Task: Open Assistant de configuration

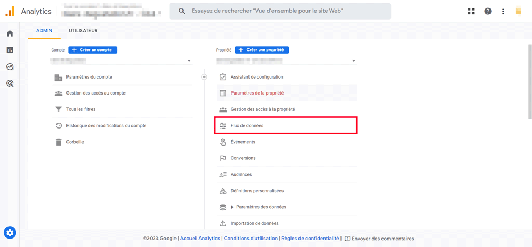Action: click(x=287, y=77)
